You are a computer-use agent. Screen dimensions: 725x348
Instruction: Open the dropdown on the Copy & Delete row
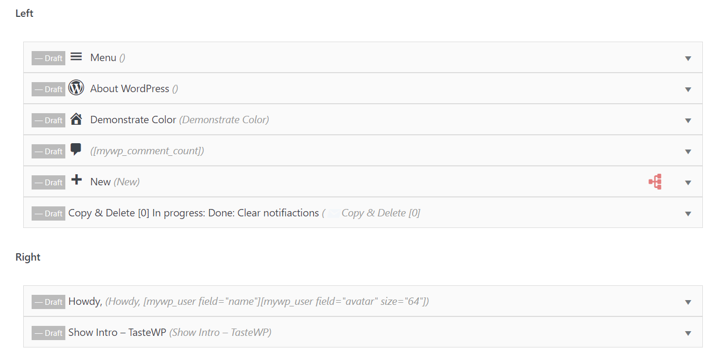[688, 213]
